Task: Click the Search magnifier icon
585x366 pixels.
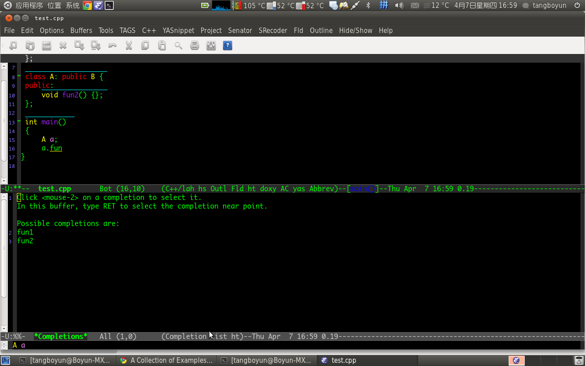Action: (x=178, y=45)
